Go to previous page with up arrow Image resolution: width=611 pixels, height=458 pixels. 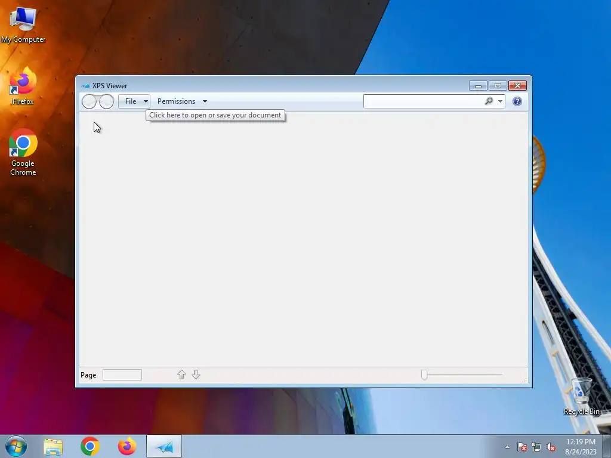click(x=181, y=375)
